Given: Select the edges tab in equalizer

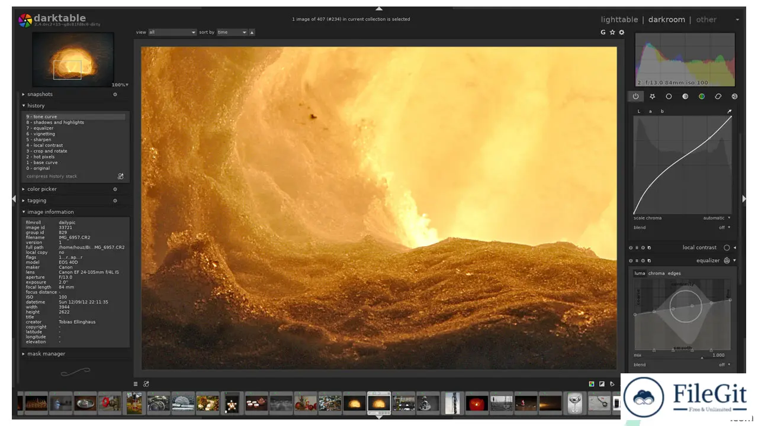Looking at the screenshot, I should tap(675, 273).
